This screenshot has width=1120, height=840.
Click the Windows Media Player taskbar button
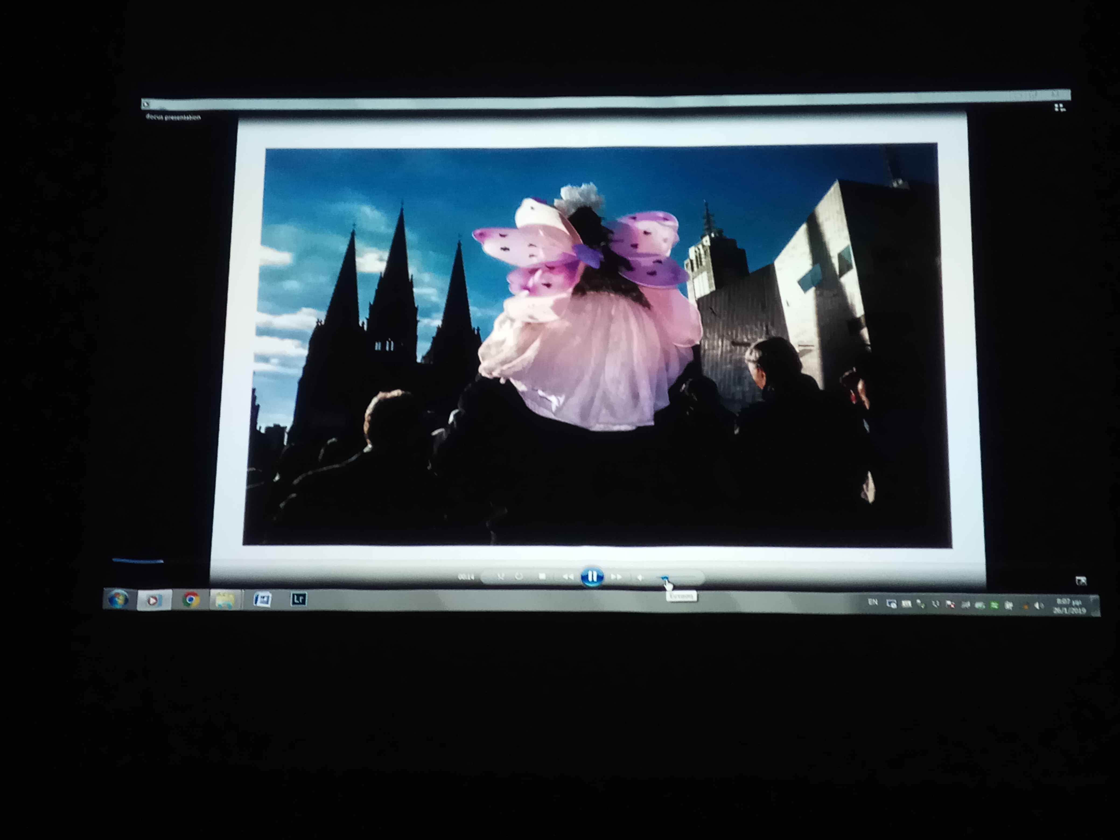(x=155, y=600)
